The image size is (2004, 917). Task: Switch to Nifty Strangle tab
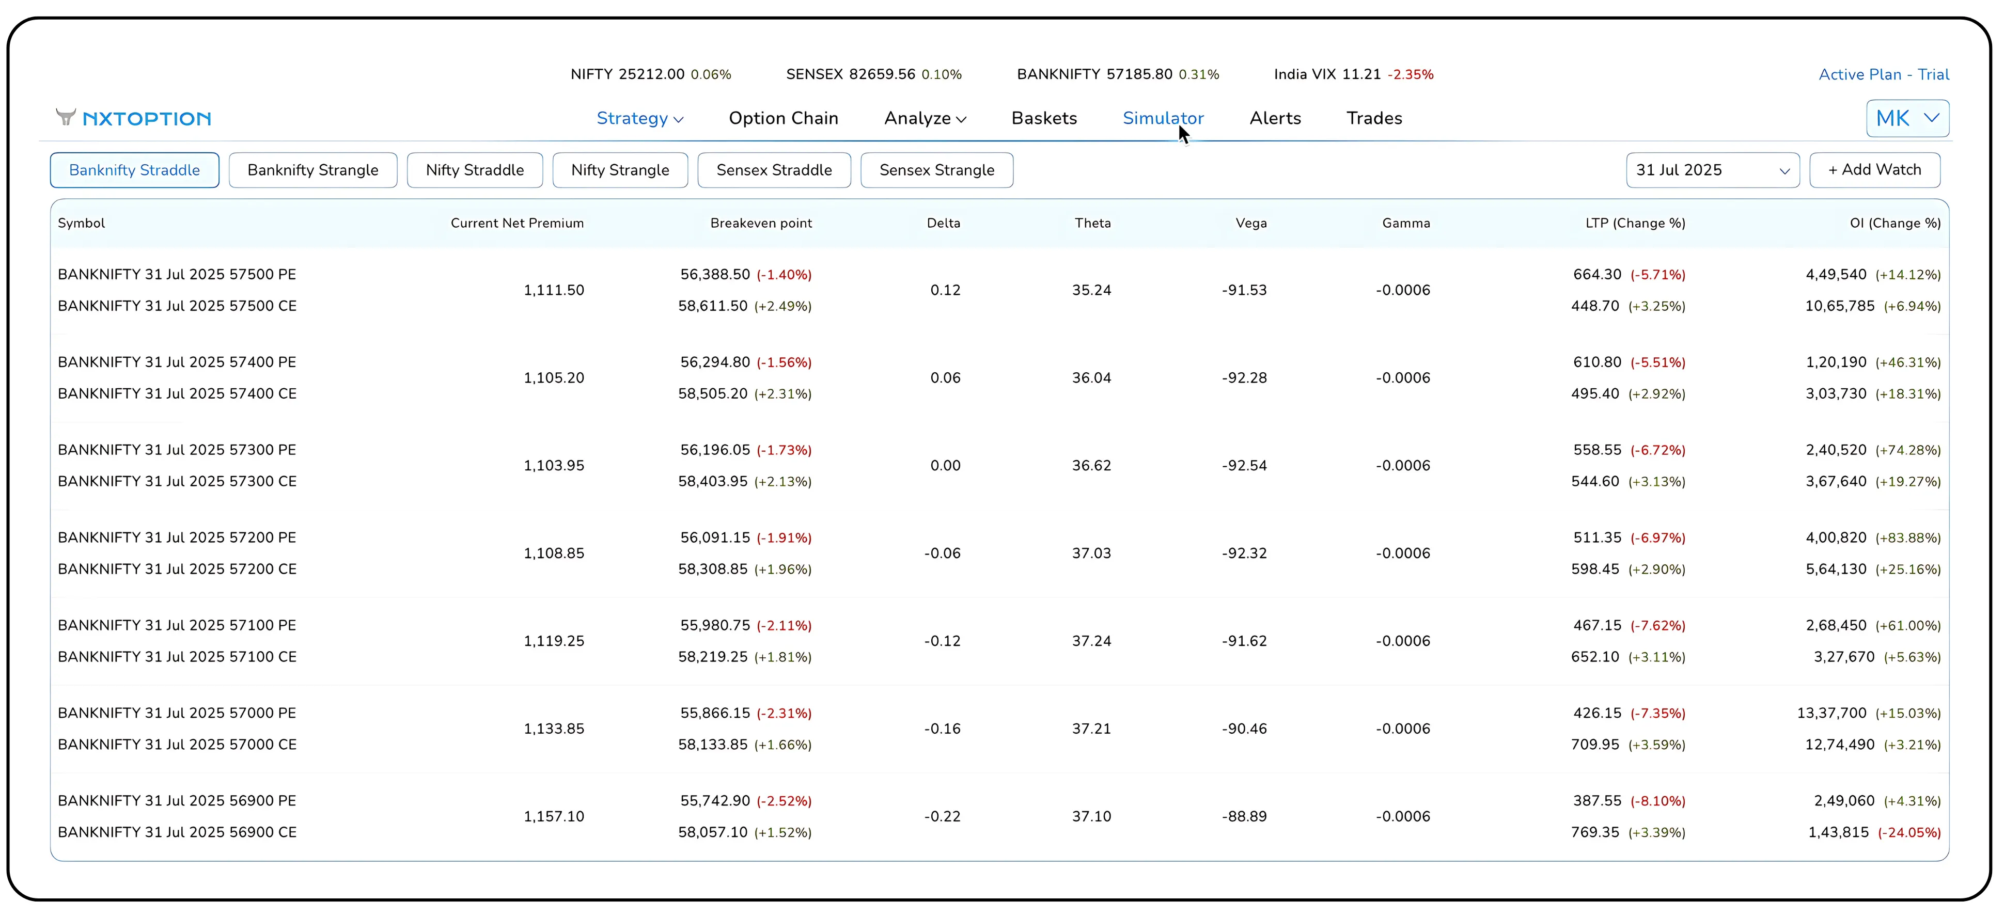(619, 170)
